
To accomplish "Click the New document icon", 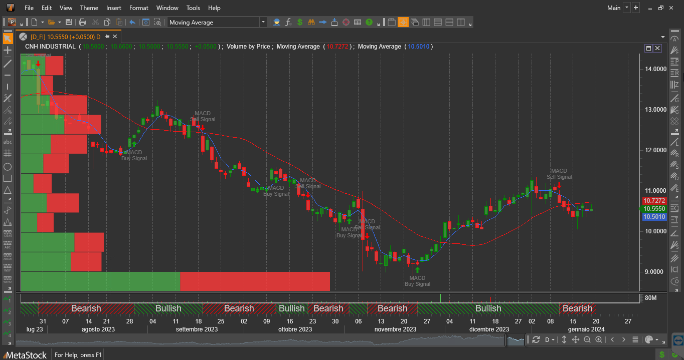I will pos(34,22).
